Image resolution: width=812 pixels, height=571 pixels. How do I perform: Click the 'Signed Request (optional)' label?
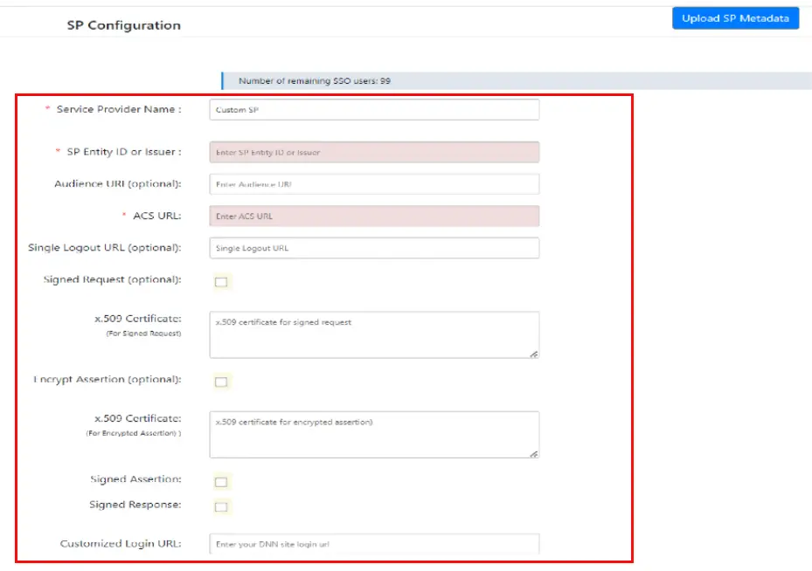[113, 279]
